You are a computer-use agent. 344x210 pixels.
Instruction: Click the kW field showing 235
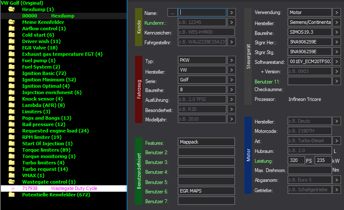[x=323, y=160]
